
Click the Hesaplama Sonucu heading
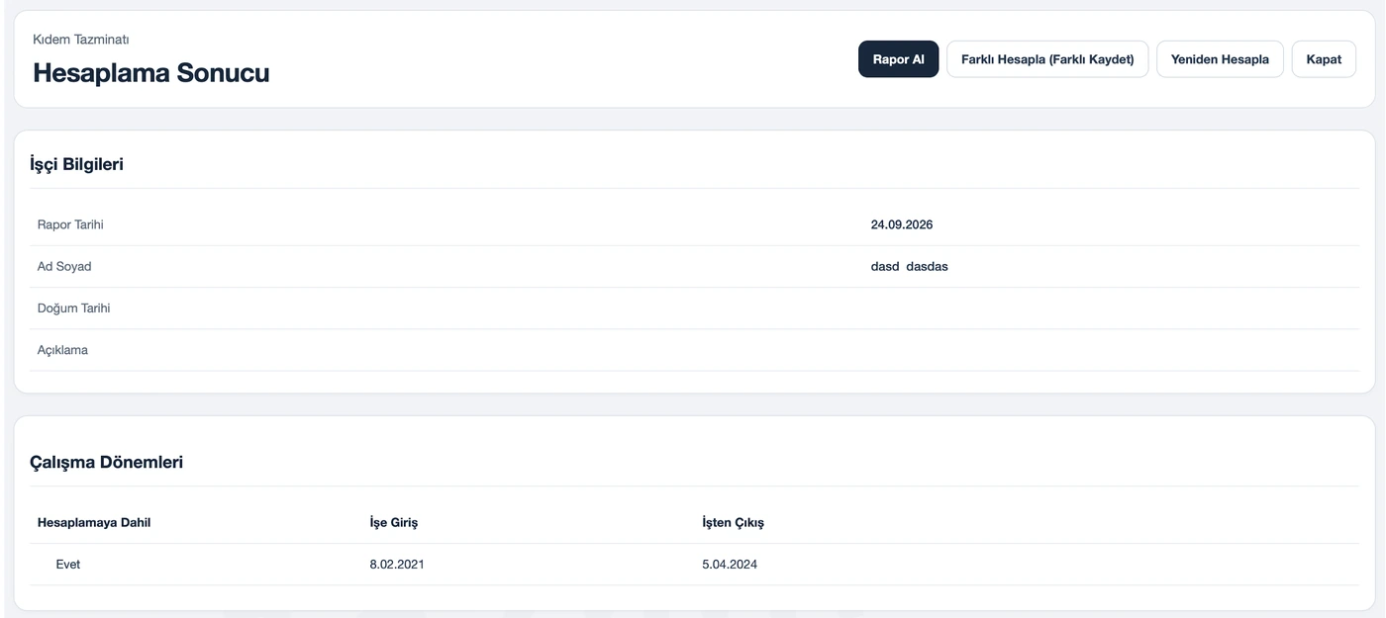(151, 72)
